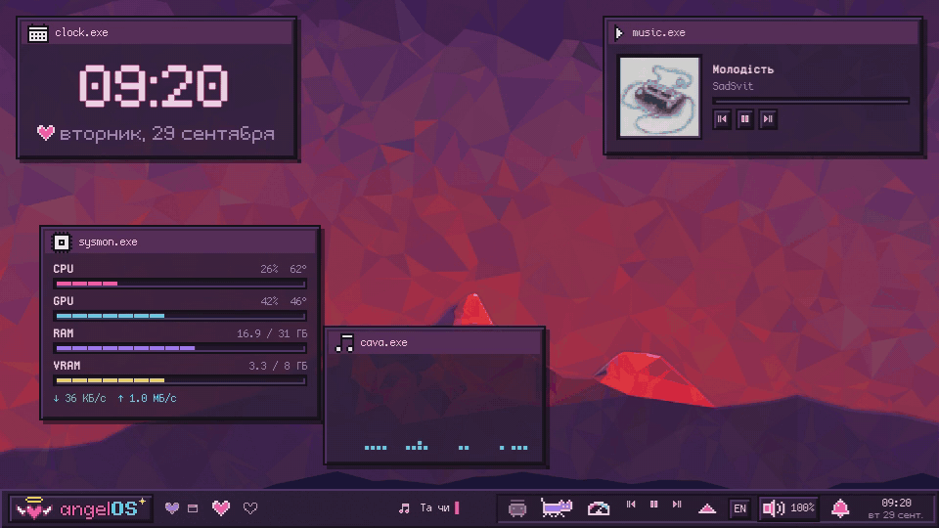Click the GPU label in sysmon

(64, 301)
